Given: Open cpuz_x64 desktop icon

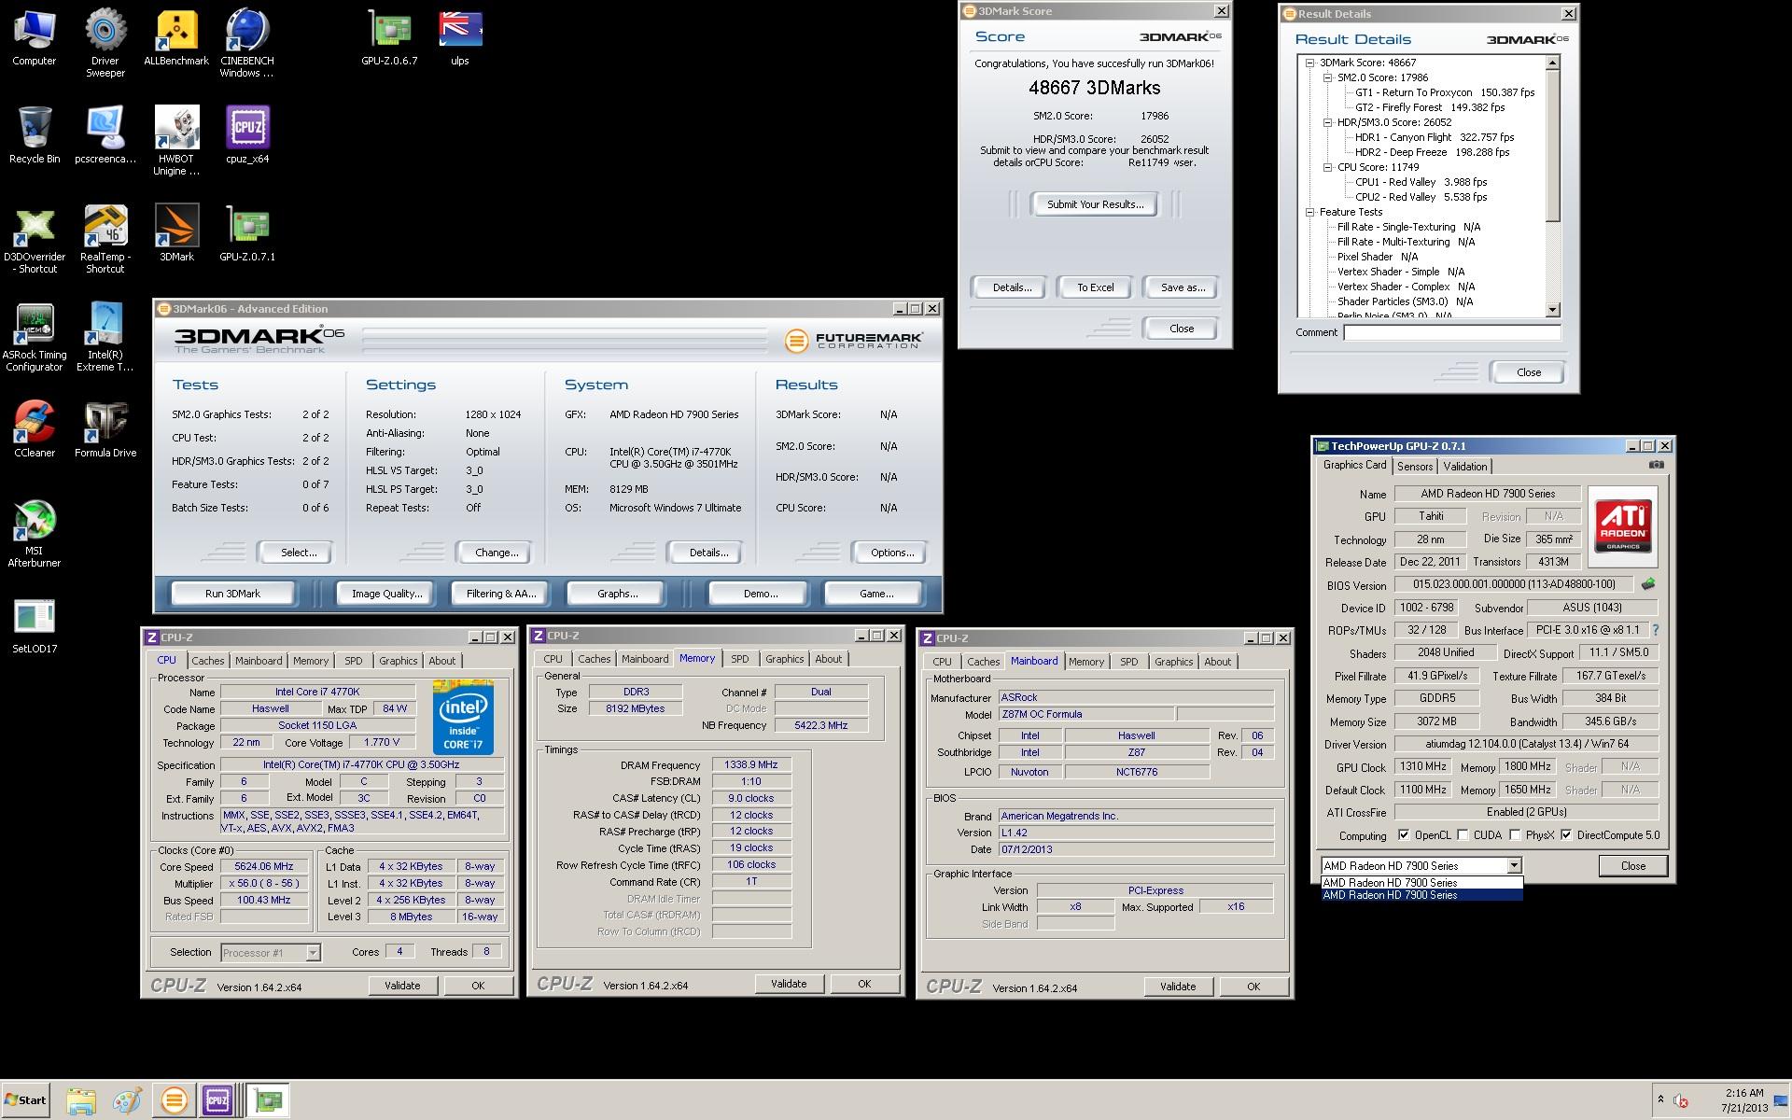Looking at the screenshot, I should (247, 135).
